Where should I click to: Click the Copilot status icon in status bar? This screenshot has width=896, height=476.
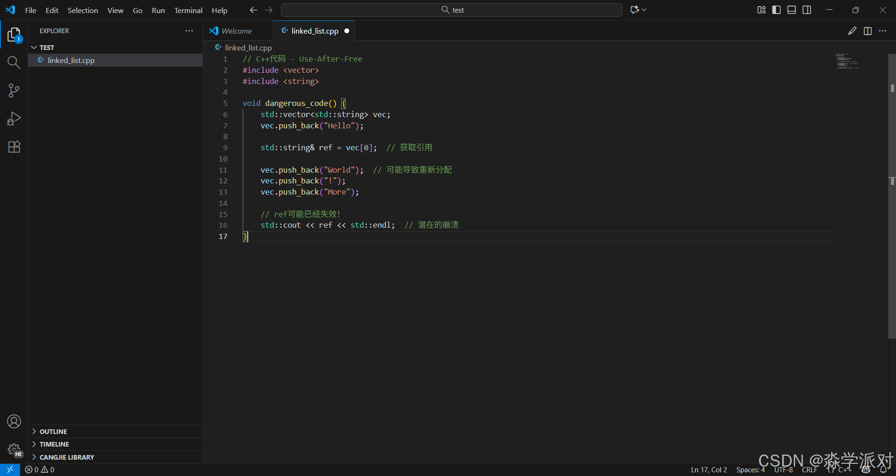[866, 469]
